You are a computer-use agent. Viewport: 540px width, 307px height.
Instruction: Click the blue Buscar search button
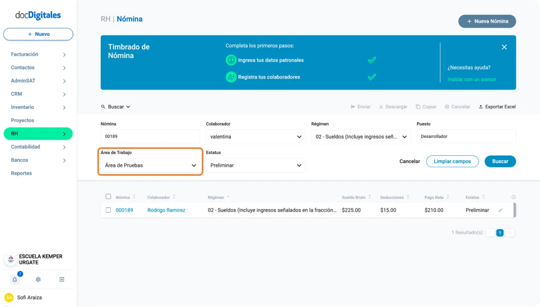tap(500, 161)
